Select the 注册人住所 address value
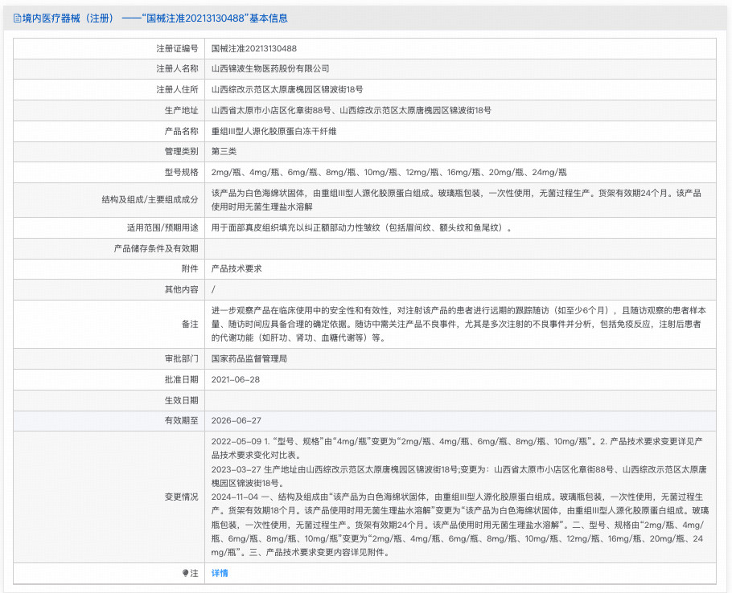 point(286,90)
